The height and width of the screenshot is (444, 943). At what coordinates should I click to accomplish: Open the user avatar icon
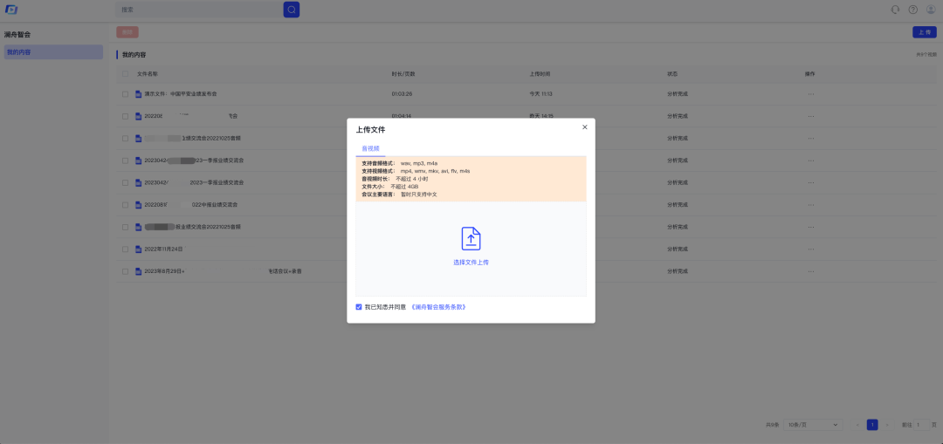pyautogui.click(x=931, y=10)
